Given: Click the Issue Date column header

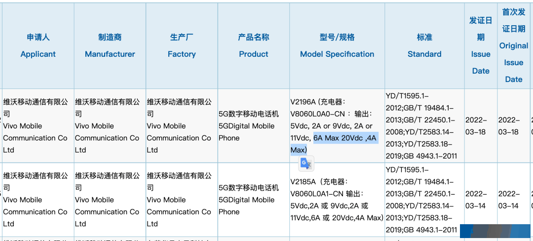Looking at the screenshot, I should pyautogui.click(x=481, y=46).
